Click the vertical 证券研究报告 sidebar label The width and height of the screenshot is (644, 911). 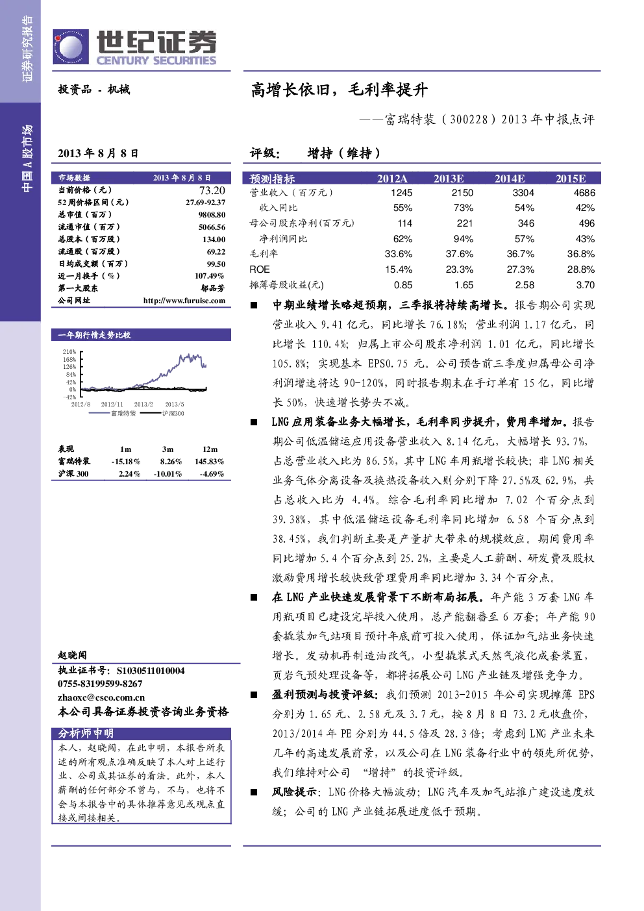(x=27, y=49)
